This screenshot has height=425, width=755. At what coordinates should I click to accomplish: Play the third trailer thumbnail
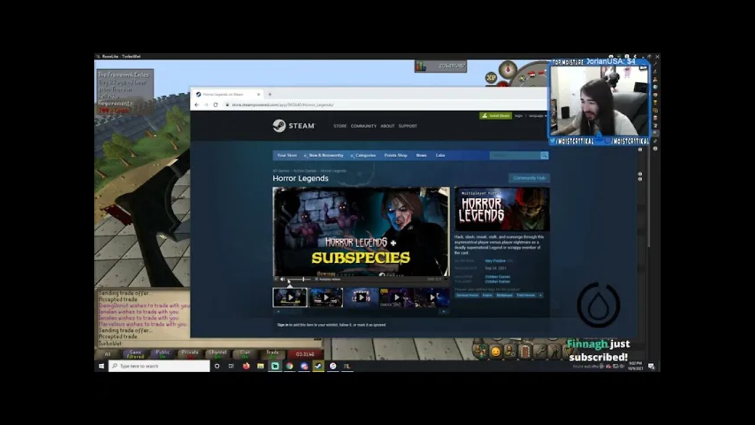point(361,297)
